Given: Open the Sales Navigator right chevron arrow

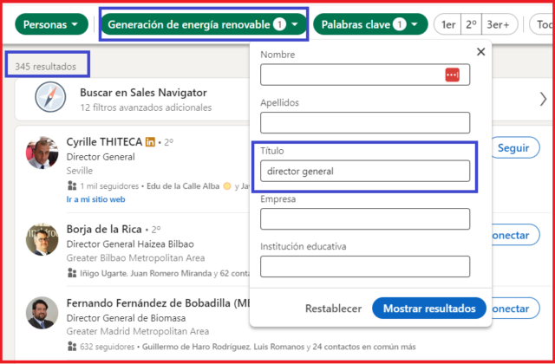Looking at the screenshot, I should tap(543, 99).
